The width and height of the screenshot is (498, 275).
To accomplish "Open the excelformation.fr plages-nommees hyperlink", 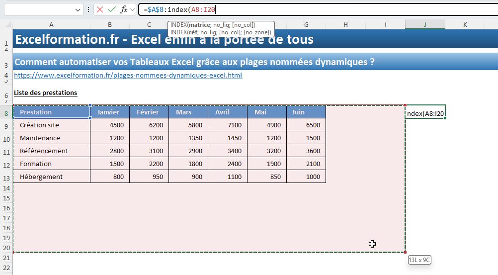I will tap(128, 76).
